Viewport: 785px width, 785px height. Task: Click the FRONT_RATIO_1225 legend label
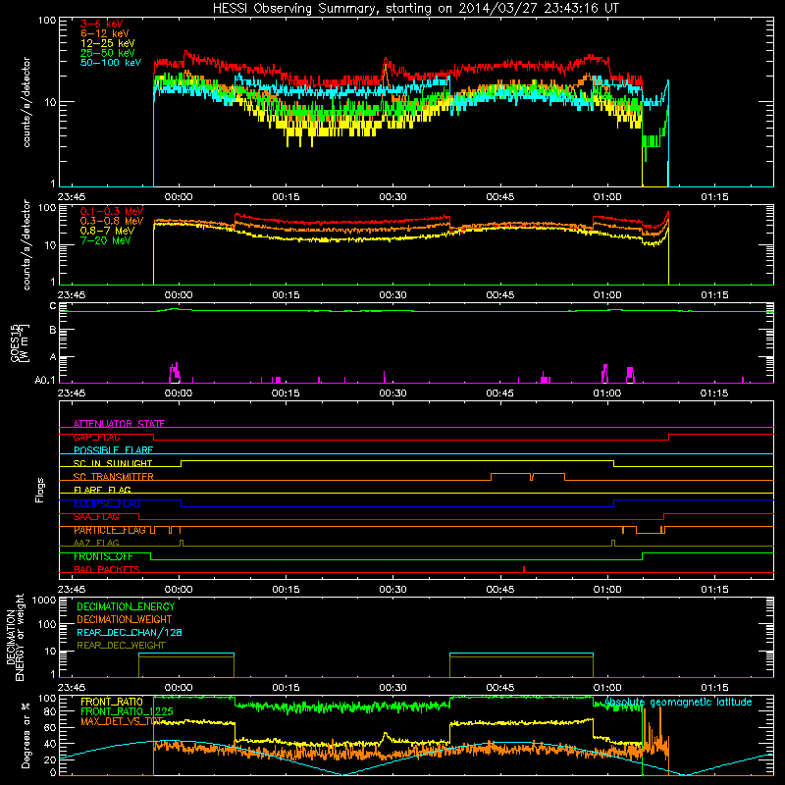127,711
